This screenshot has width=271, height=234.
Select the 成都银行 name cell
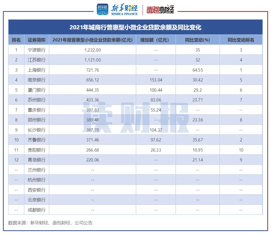click(37, 210)
